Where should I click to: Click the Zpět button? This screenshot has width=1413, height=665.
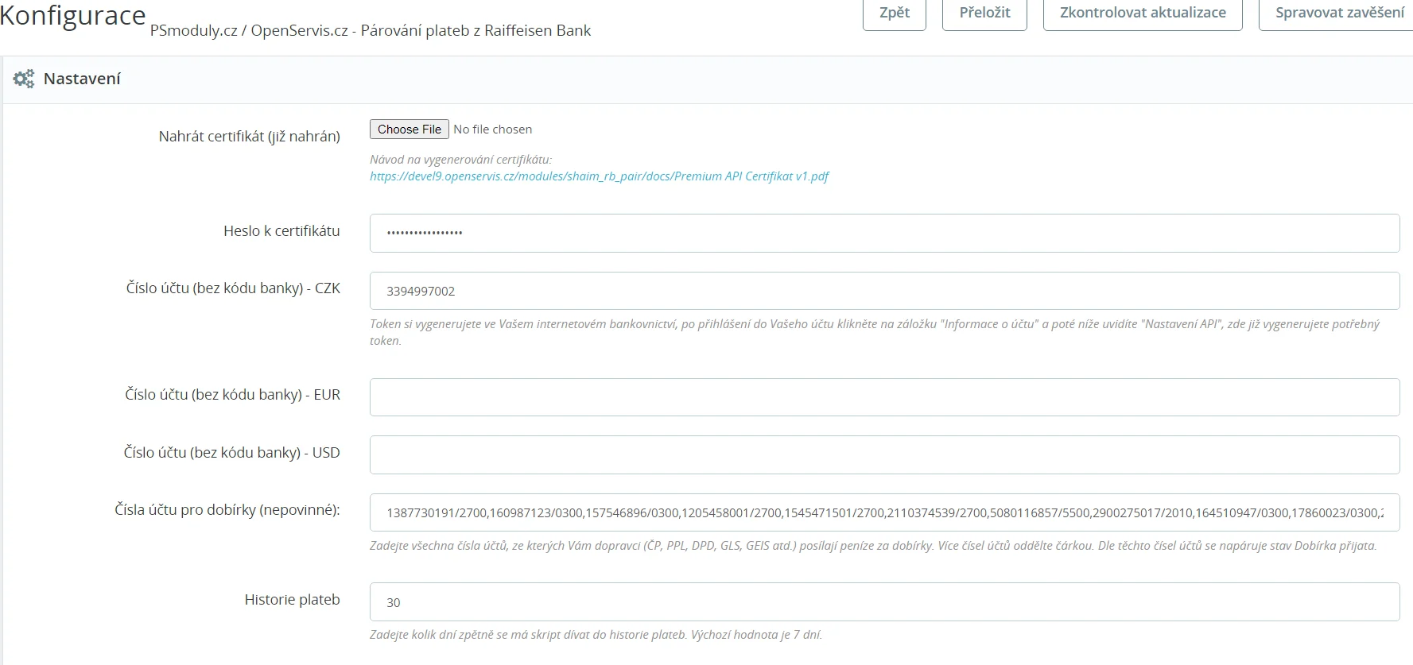894,14
